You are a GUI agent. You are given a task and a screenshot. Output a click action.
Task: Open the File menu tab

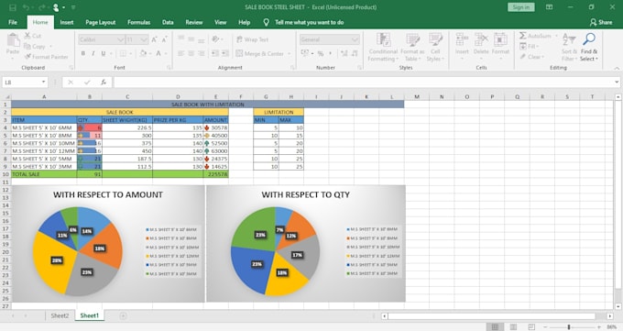[13, 22]
